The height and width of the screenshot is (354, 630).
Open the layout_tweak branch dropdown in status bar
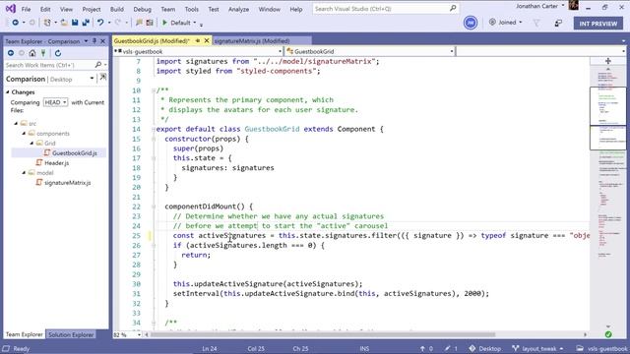pyautogui.click(x=561, y=349)
